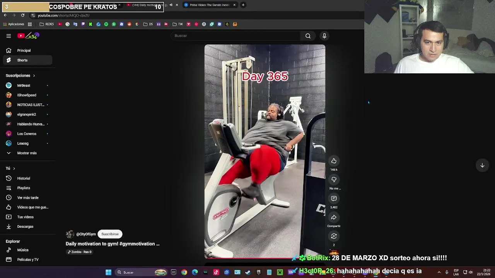This screenshot has height=278, width=495.
Task: Show hidden system tray icons
Action: 439,272
